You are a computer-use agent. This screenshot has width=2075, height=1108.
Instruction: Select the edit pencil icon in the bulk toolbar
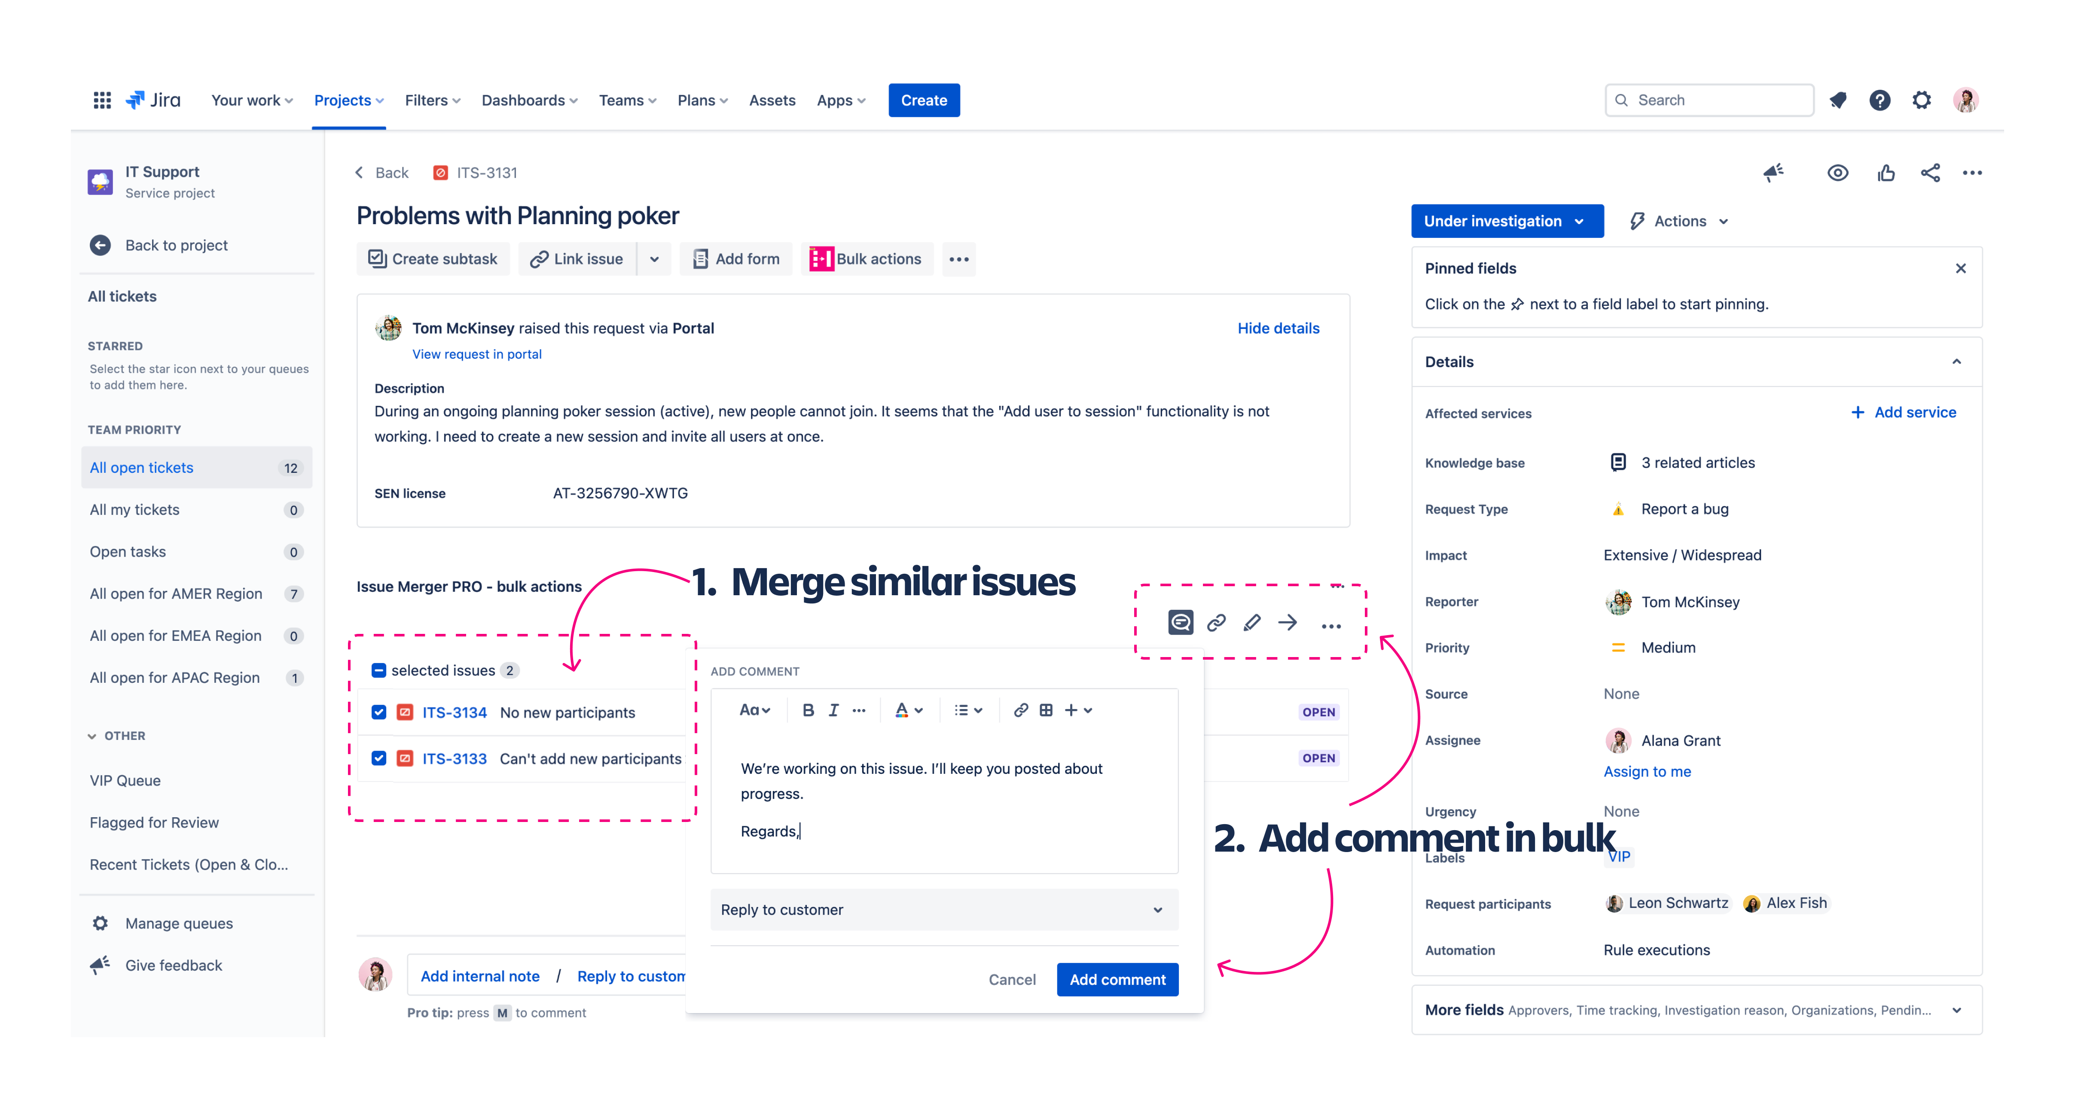point(1252,622)
